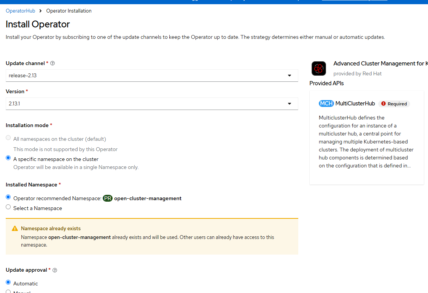The image size is (428, 293).
Task: Choose Operator recommended Namespace radio option
Action: pos(8,197)
